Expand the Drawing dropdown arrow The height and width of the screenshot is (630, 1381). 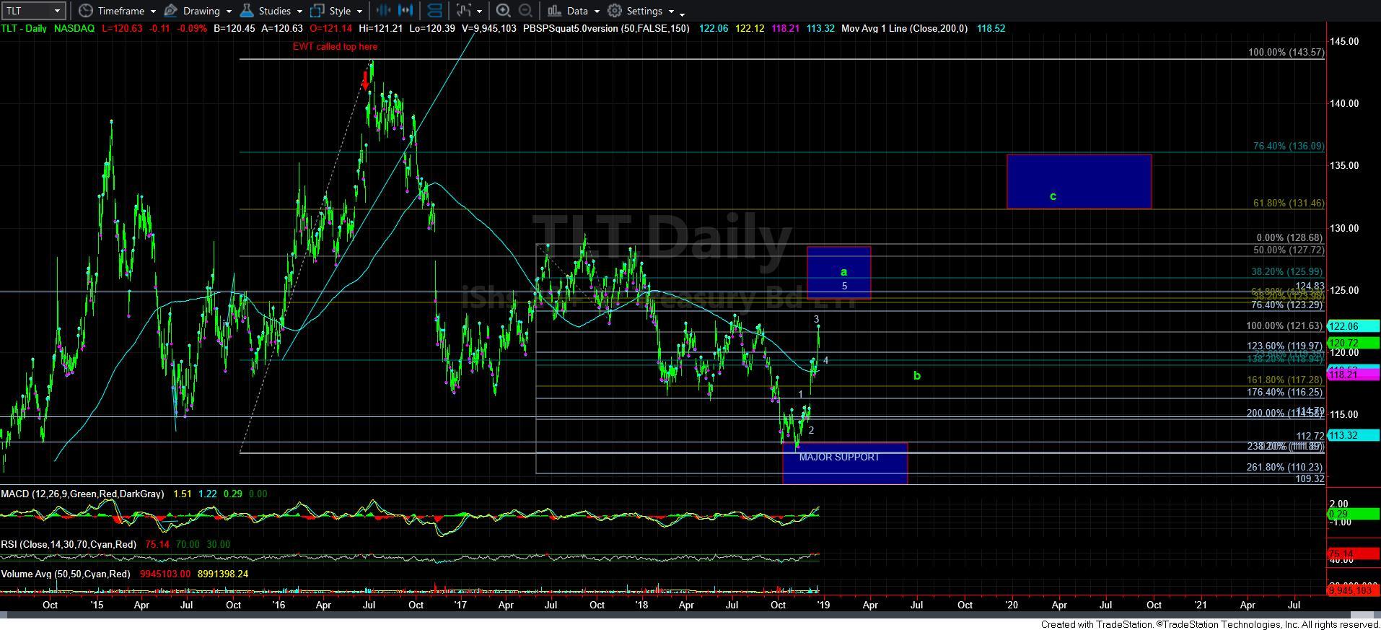[229, 12]
